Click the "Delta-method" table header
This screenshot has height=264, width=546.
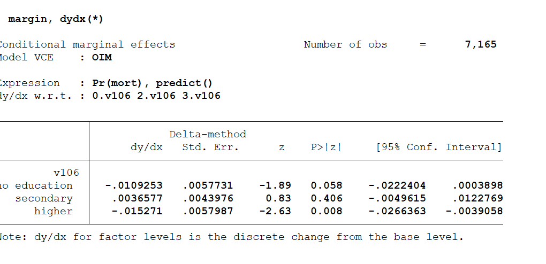[208, 134]
